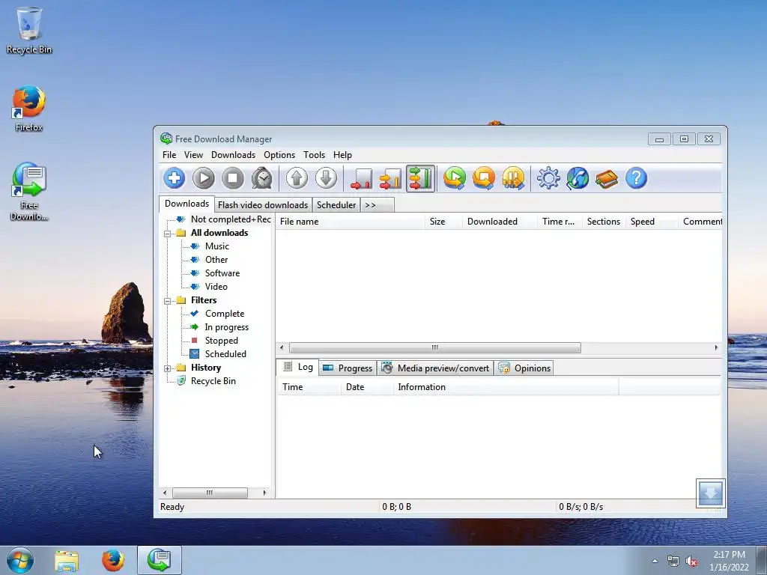Choose the Complete filter
Viewport: 767px width, 575px height.
tap(225, 314)
